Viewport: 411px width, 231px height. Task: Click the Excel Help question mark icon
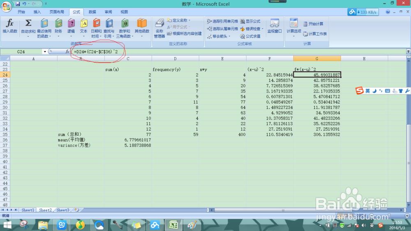[x=388, y=12]
